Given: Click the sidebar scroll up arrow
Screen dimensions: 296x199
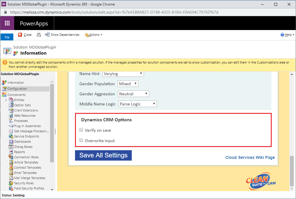Looking at the screenshot, I should click(52, 82).
